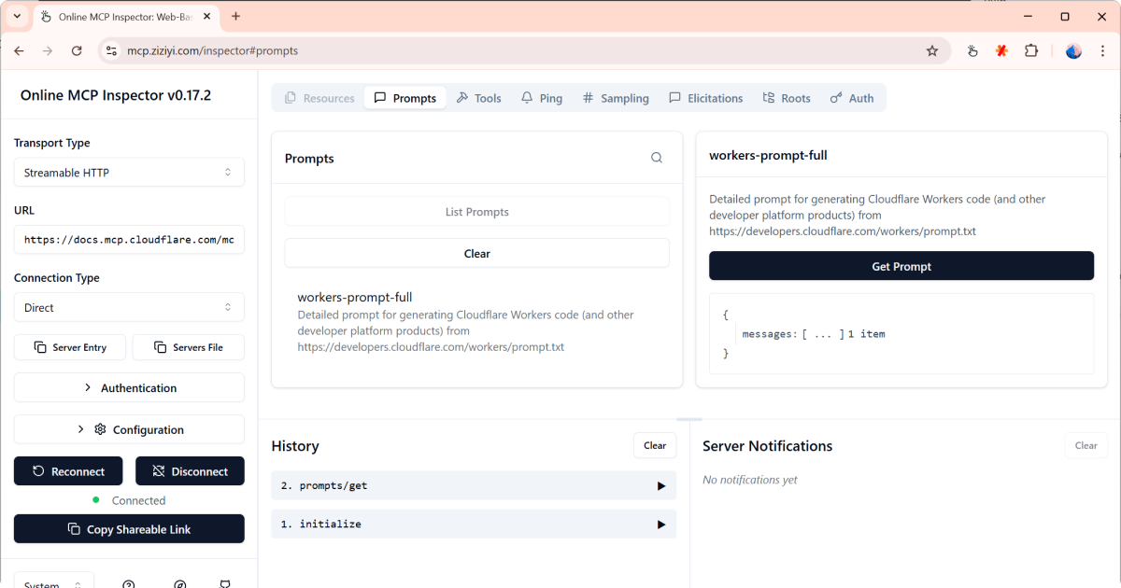Copy the Servers File
This screenshot has height=588, width=1121.
pyautogui.click(x=189, y=347)
